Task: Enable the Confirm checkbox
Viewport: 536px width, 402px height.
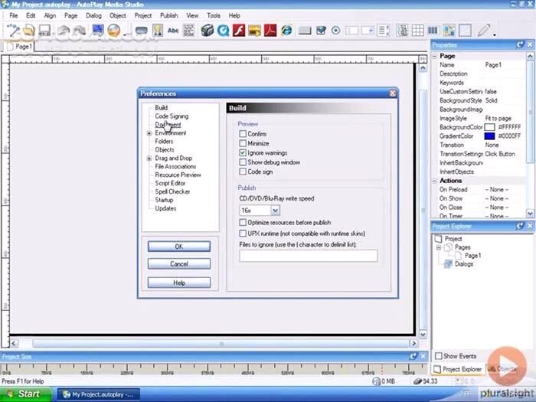Action: (243, 134)
